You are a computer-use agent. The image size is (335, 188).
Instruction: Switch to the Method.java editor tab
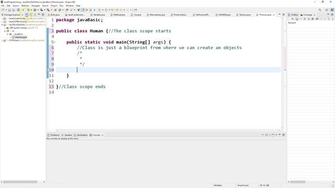tap(118, 15)
